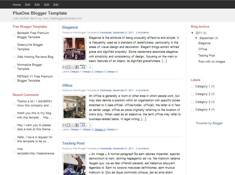Viewport: 235px width, 175px height.
Task: Collapse the 2011 archive year
Action: pos(192,33)
